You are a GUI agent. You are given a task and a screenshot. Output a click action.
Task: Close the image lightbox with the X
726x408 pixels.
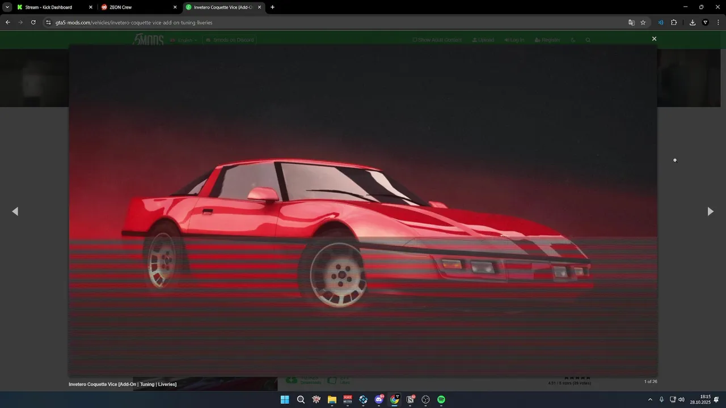654,39
